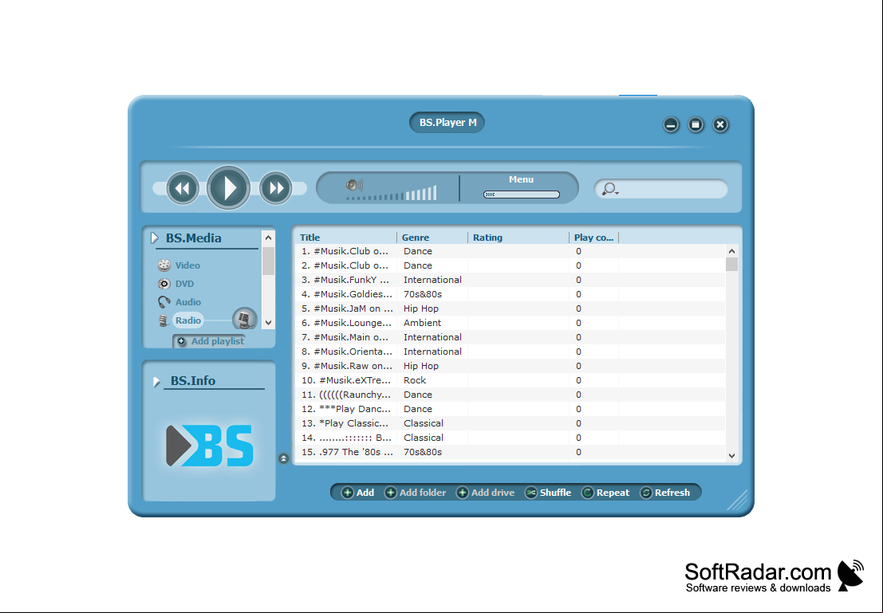The width and height of the screenshot is (883, 613).
Task: Toggle Shuffle mode
Action: click(x=549, y=493)
